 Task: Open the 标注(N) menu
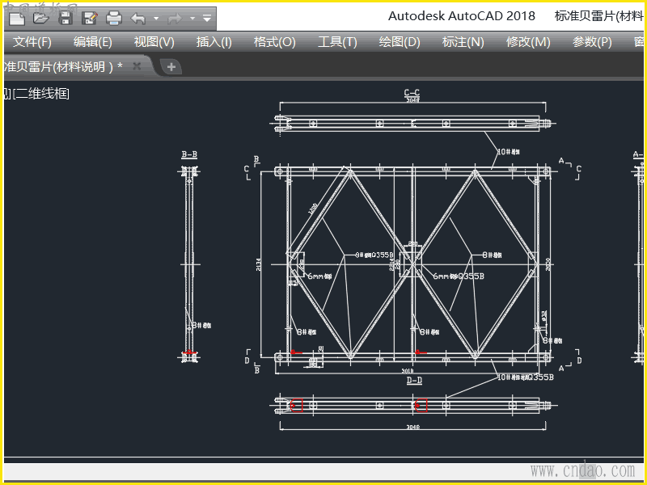463,42
